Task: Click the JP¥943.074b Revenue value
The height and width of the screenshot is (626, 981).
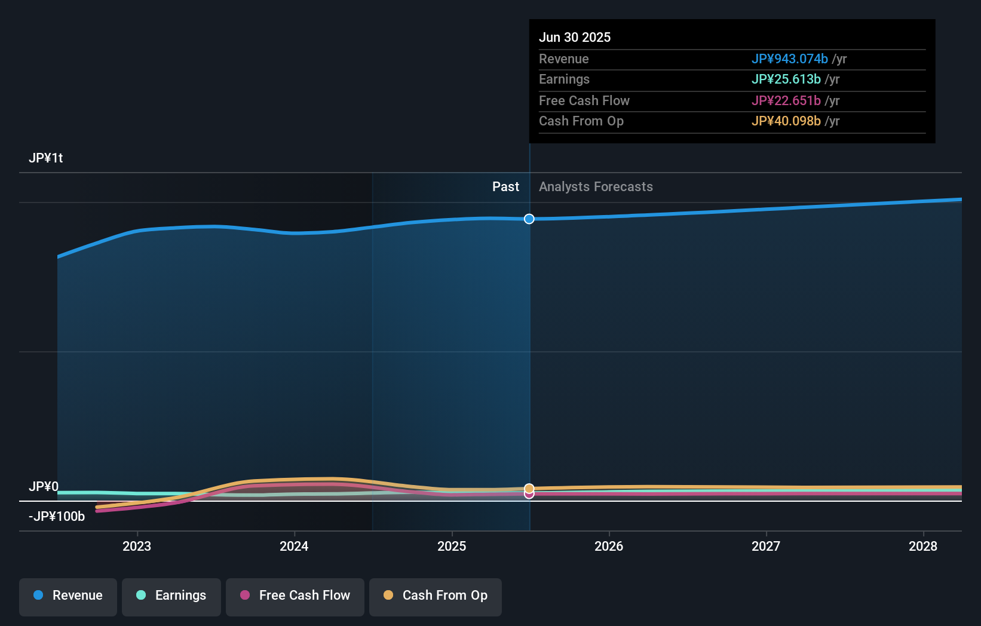Action: [789, 59]
